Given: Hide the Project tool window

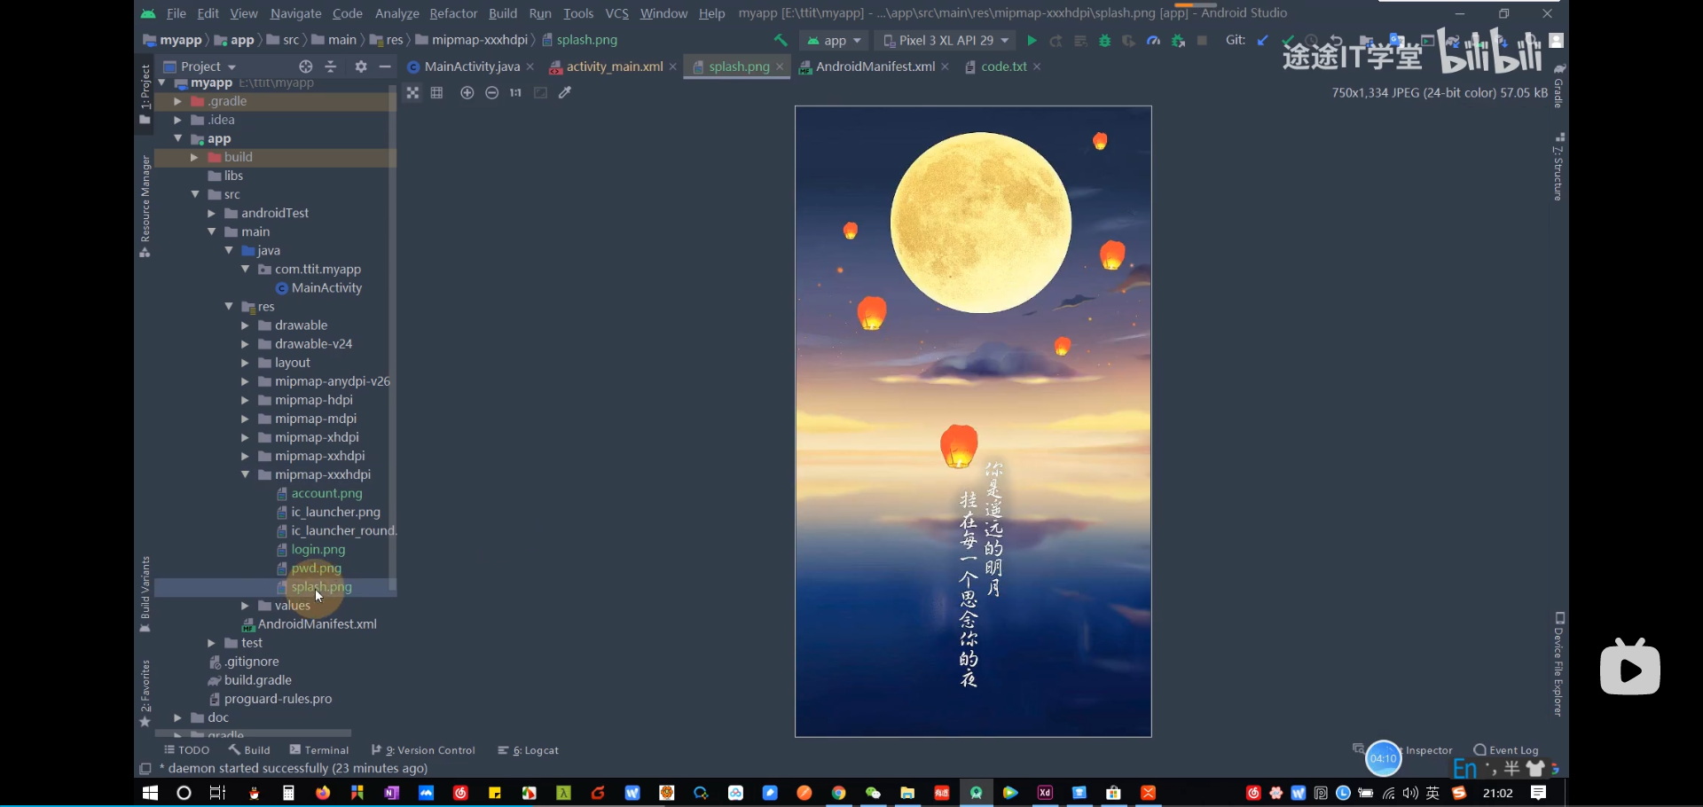Looking at the screenshot, I should click(x=385, y=67).
